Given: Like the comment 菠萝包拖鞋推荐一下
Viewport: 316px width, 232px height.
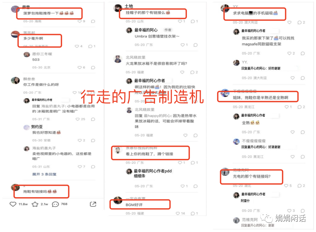Looking at the screenshot, I should click(x=80, y=21).
